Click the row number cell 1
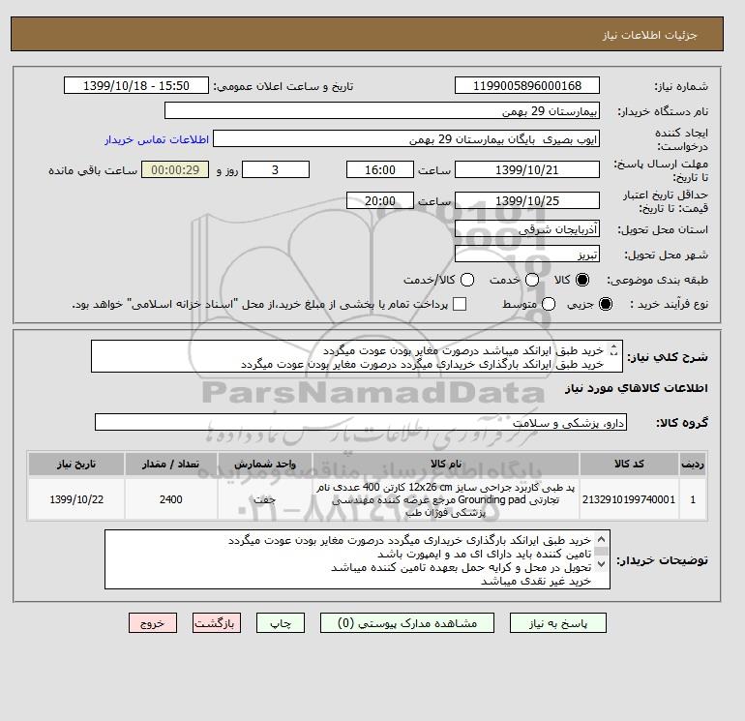 click(693, 499)
